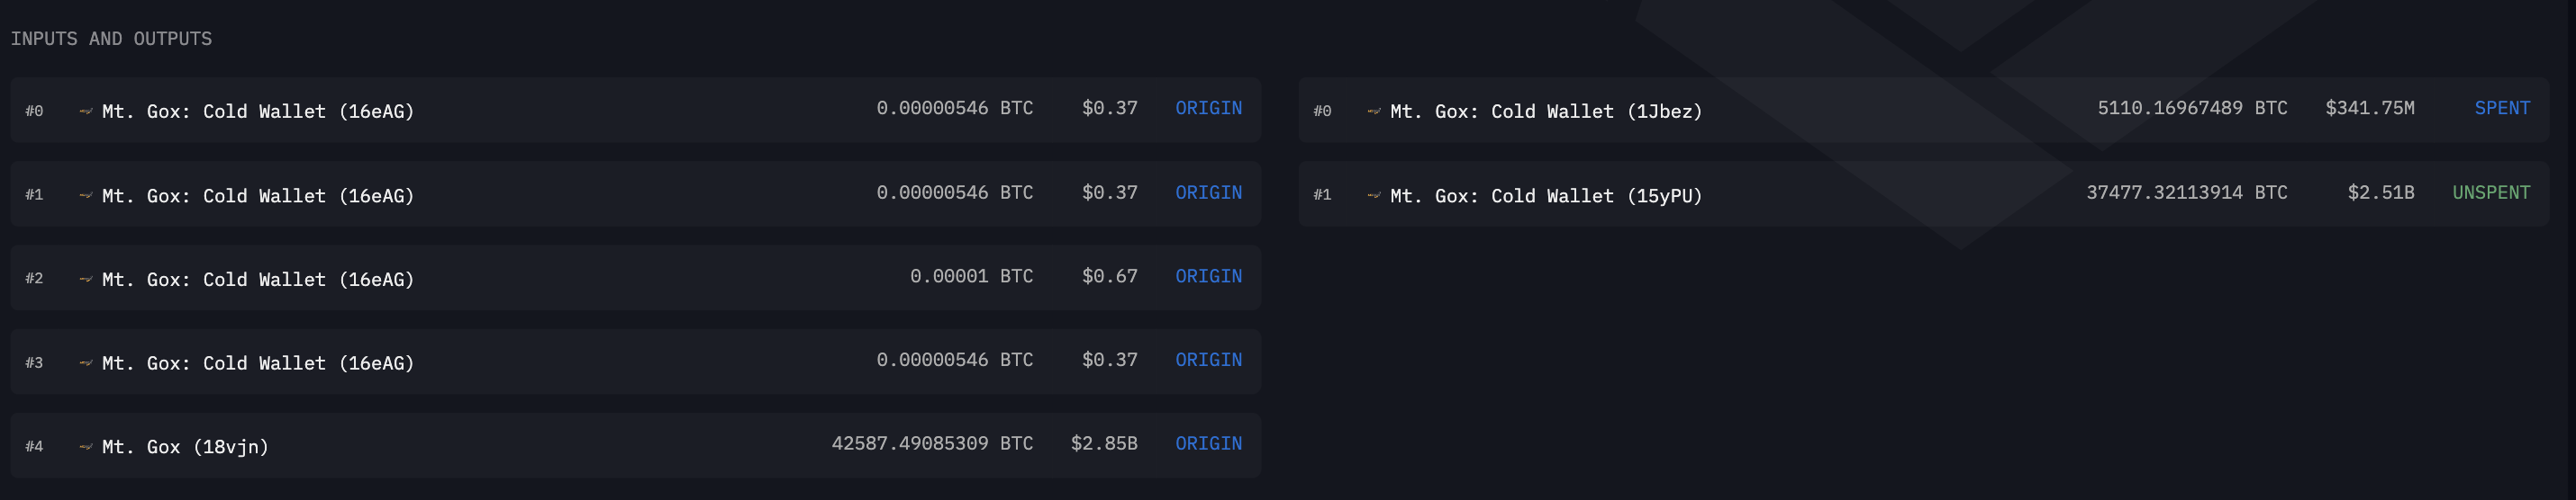The width and height of the screenshot is (2576, 500).
Task: Click the entity icon beside input #2
Action: pos(85,279)
